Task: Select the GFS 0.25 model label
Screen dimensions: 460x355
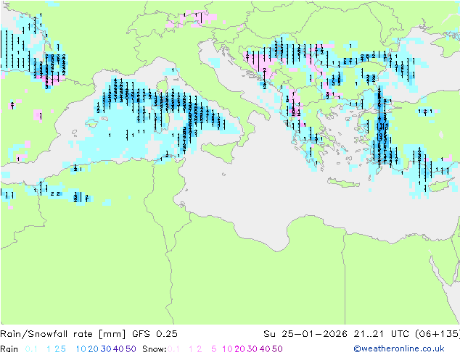Action: point(155,334)
